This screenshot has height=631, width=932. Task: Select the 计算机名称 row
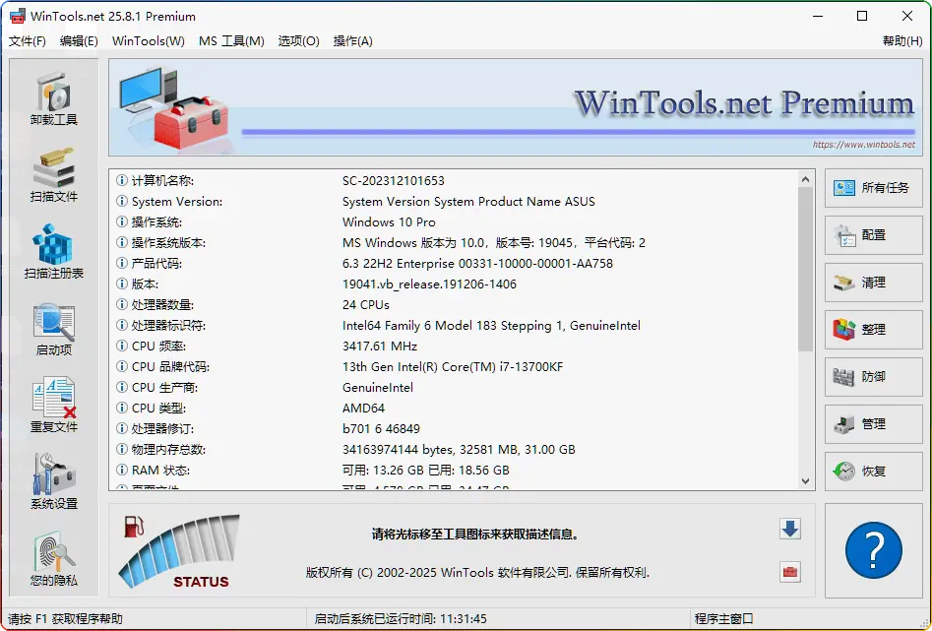click(x=454, y=181)
